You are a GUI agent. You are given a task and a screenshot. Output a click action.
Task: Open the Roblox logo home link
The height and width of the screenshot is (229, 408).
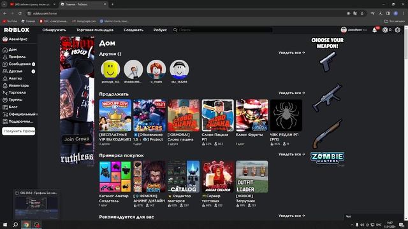coord(17,30)
